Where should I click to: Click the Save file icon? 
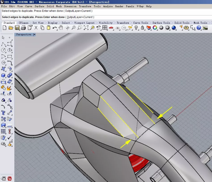[x=17, y=28]
